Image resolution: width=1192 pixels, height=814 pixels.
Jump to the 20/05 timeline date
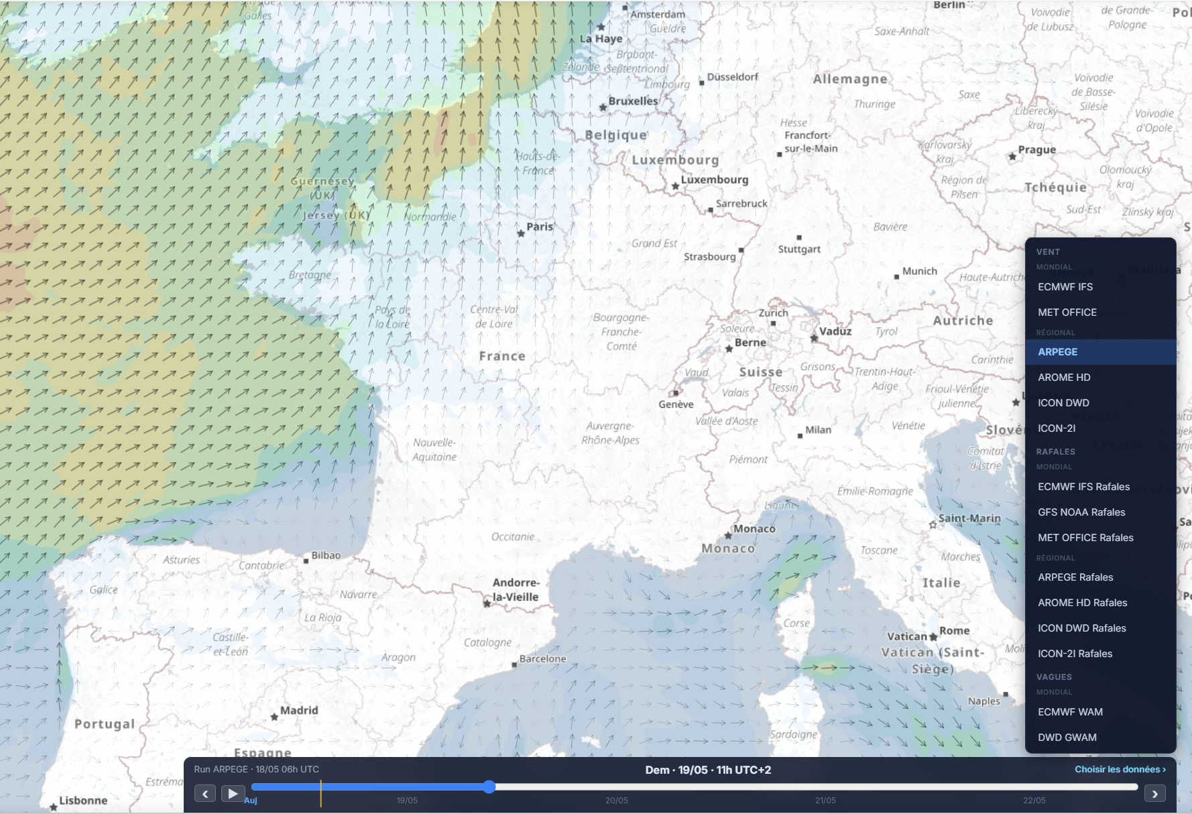[617, 801]
